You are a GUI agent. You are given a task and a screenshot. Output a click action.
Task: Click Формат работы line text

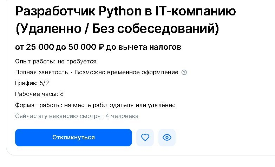coord(95,105)
